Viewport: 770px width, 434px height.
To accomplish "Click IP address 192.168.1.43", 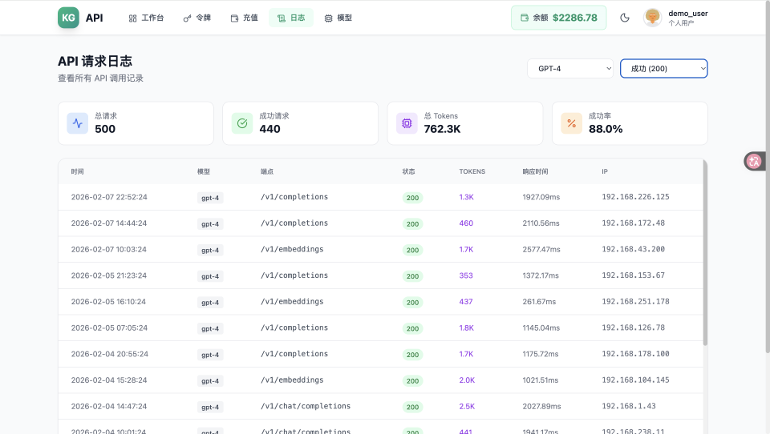I will tap(629, 406).
